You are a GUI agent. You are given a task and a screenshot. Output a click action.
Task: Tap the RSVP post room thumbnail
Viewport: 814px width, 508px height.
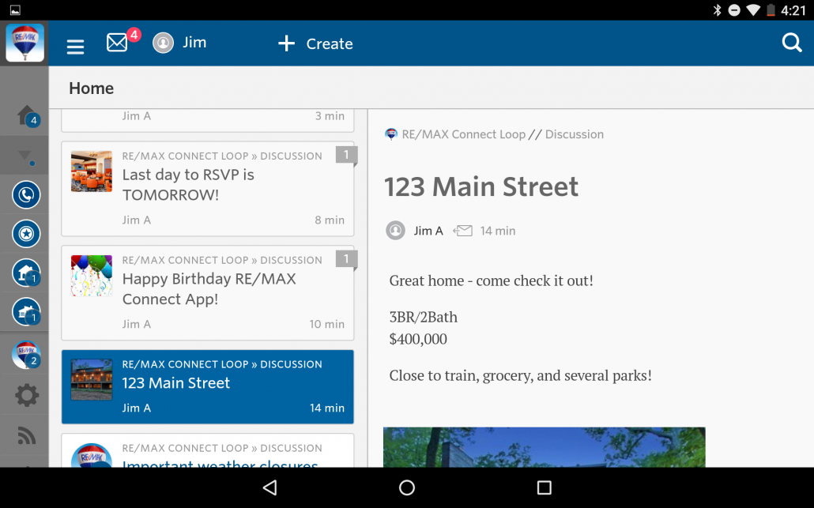click(x=92, y=171)
